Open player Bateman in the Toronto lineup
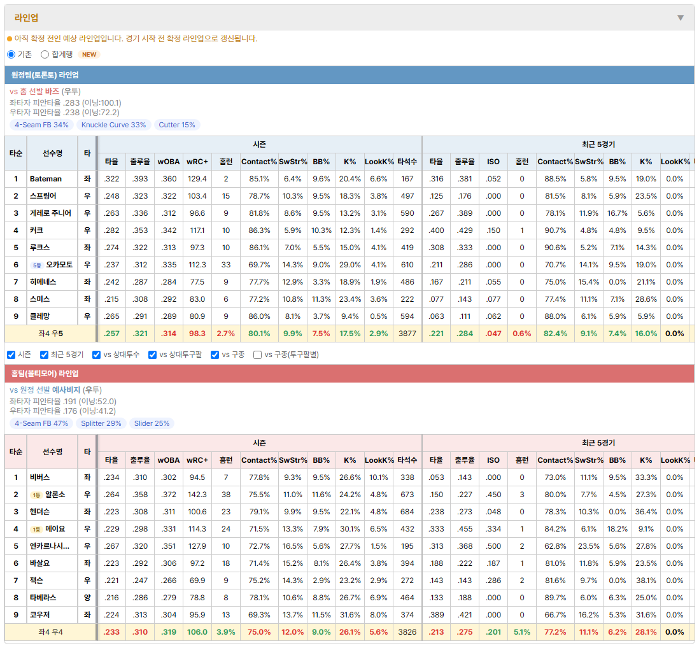Screen dimensions: 699x648 (x=46, y=179)
